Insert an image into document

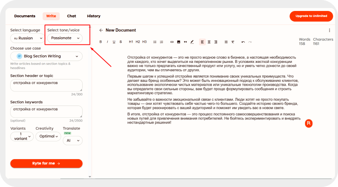coord(178,42)
